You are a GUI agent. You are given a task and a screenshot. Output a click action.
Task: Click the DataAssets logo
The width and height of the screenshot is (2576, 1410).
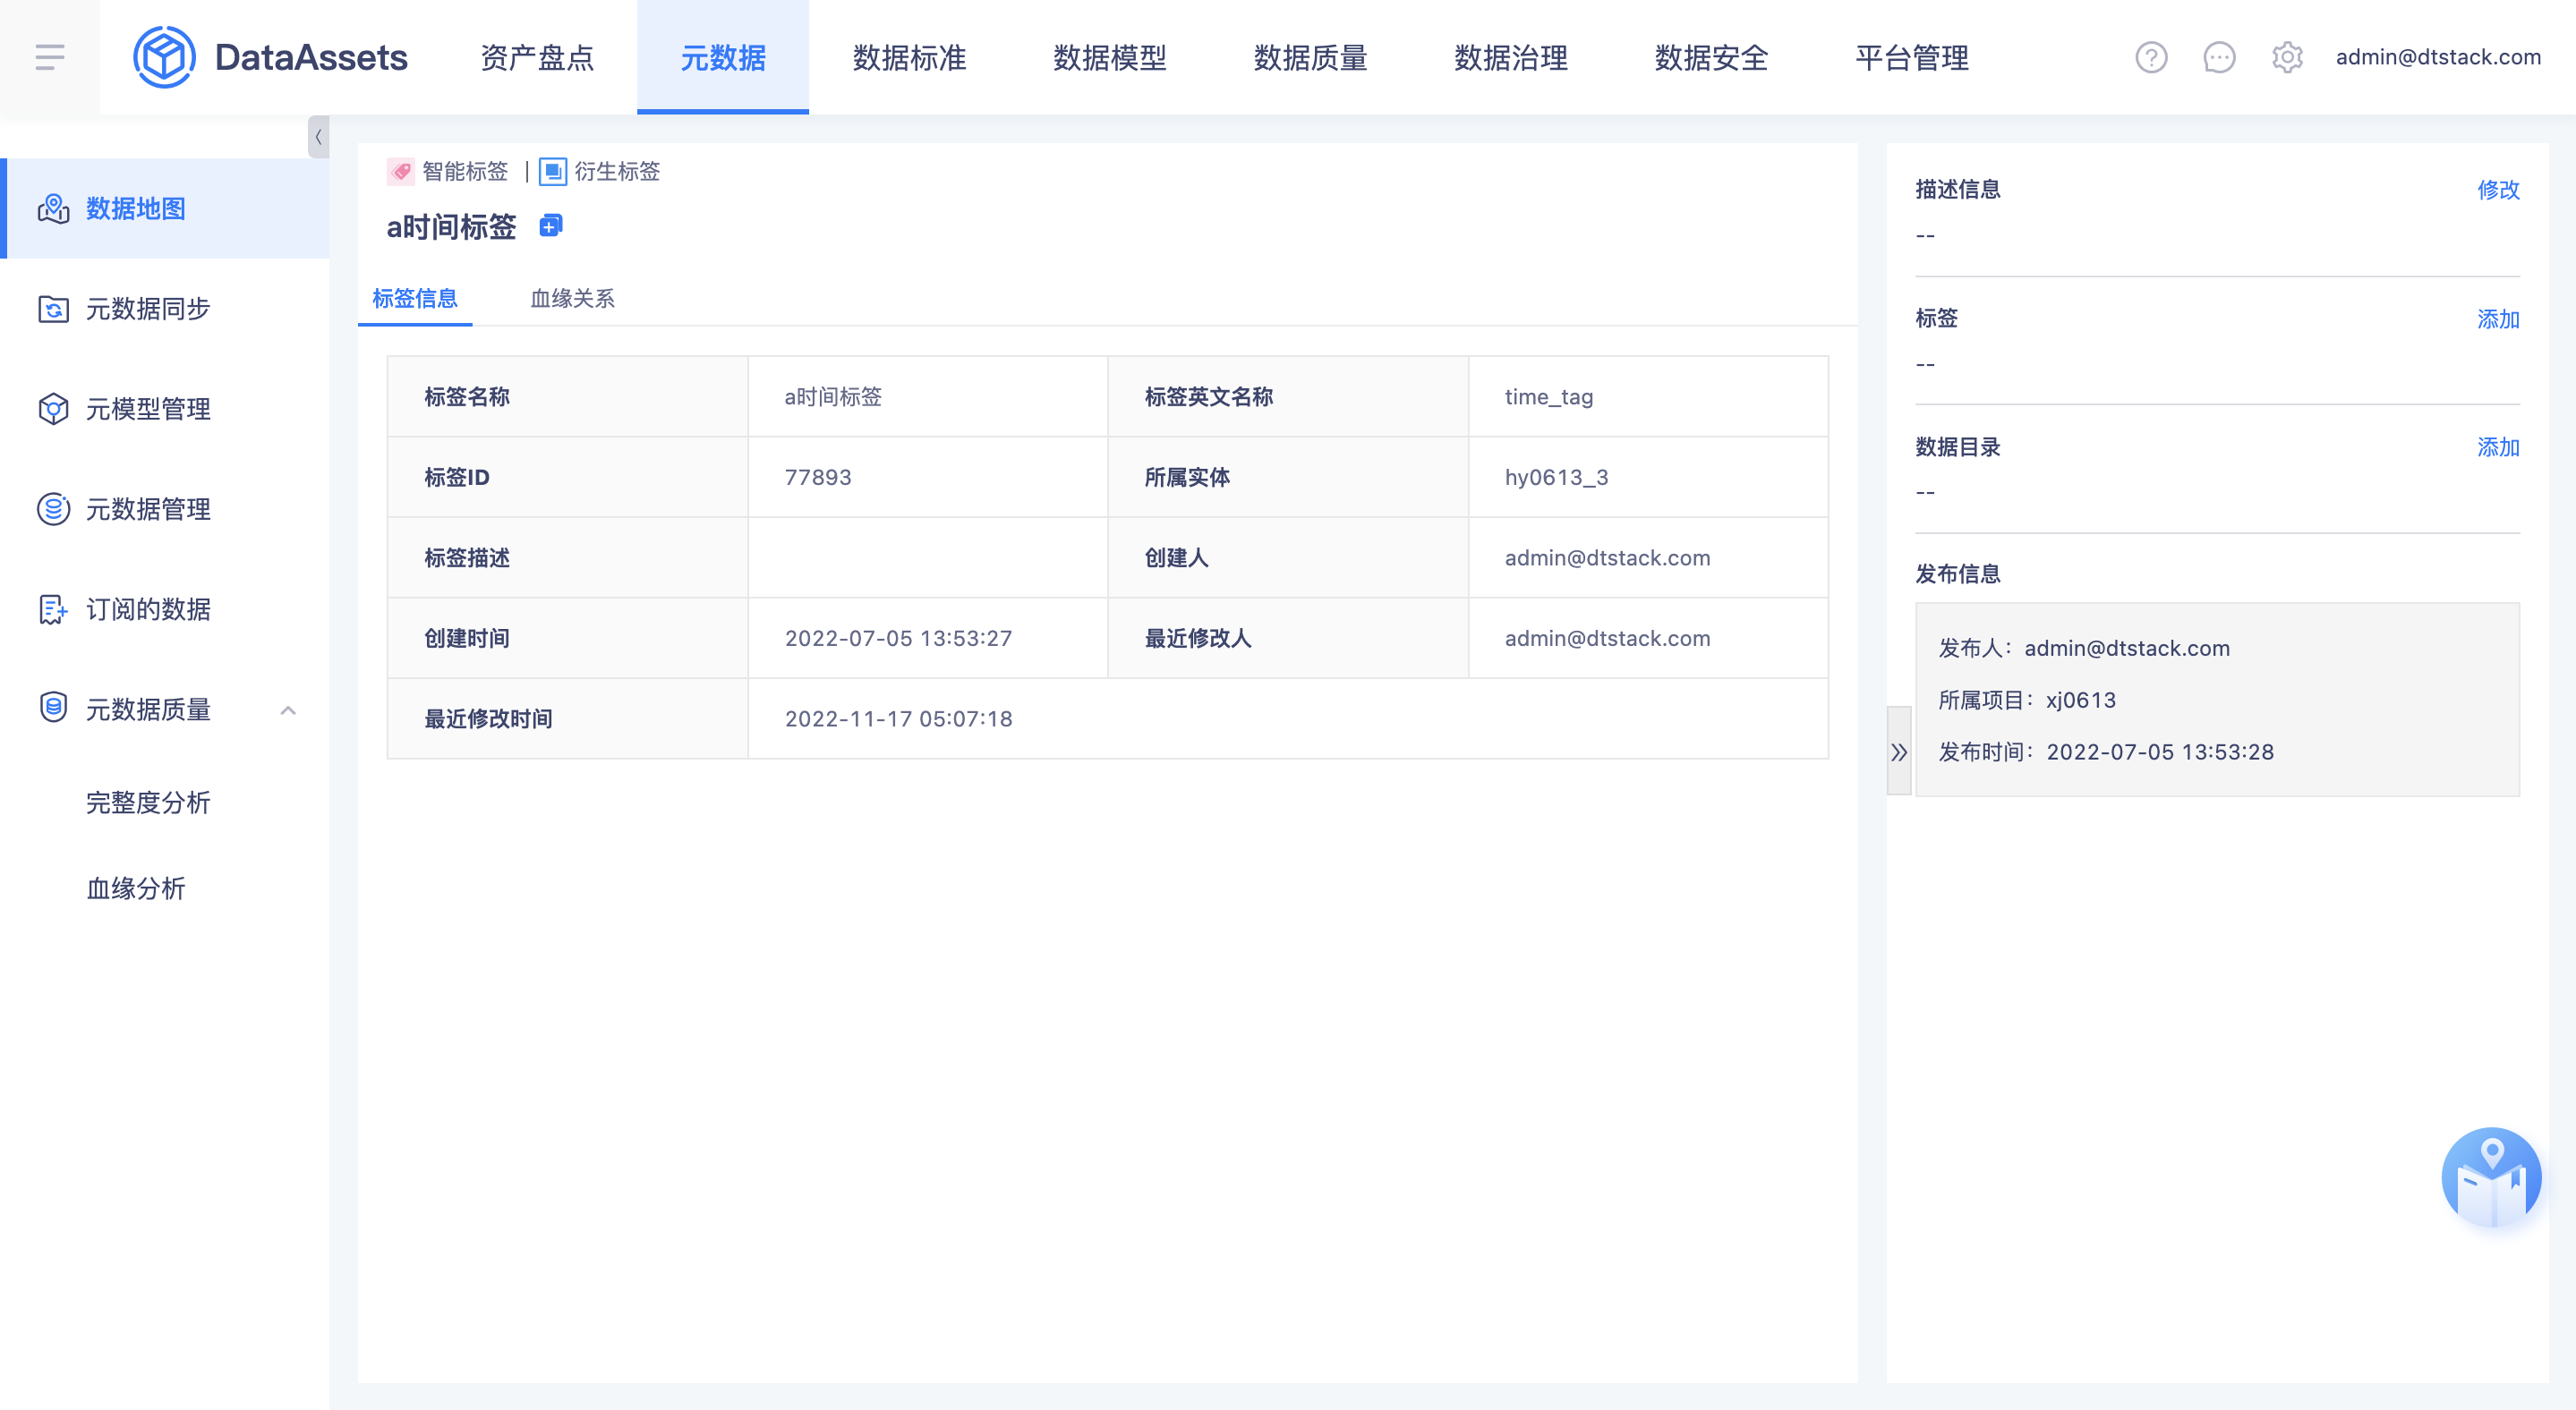[270, 57]
